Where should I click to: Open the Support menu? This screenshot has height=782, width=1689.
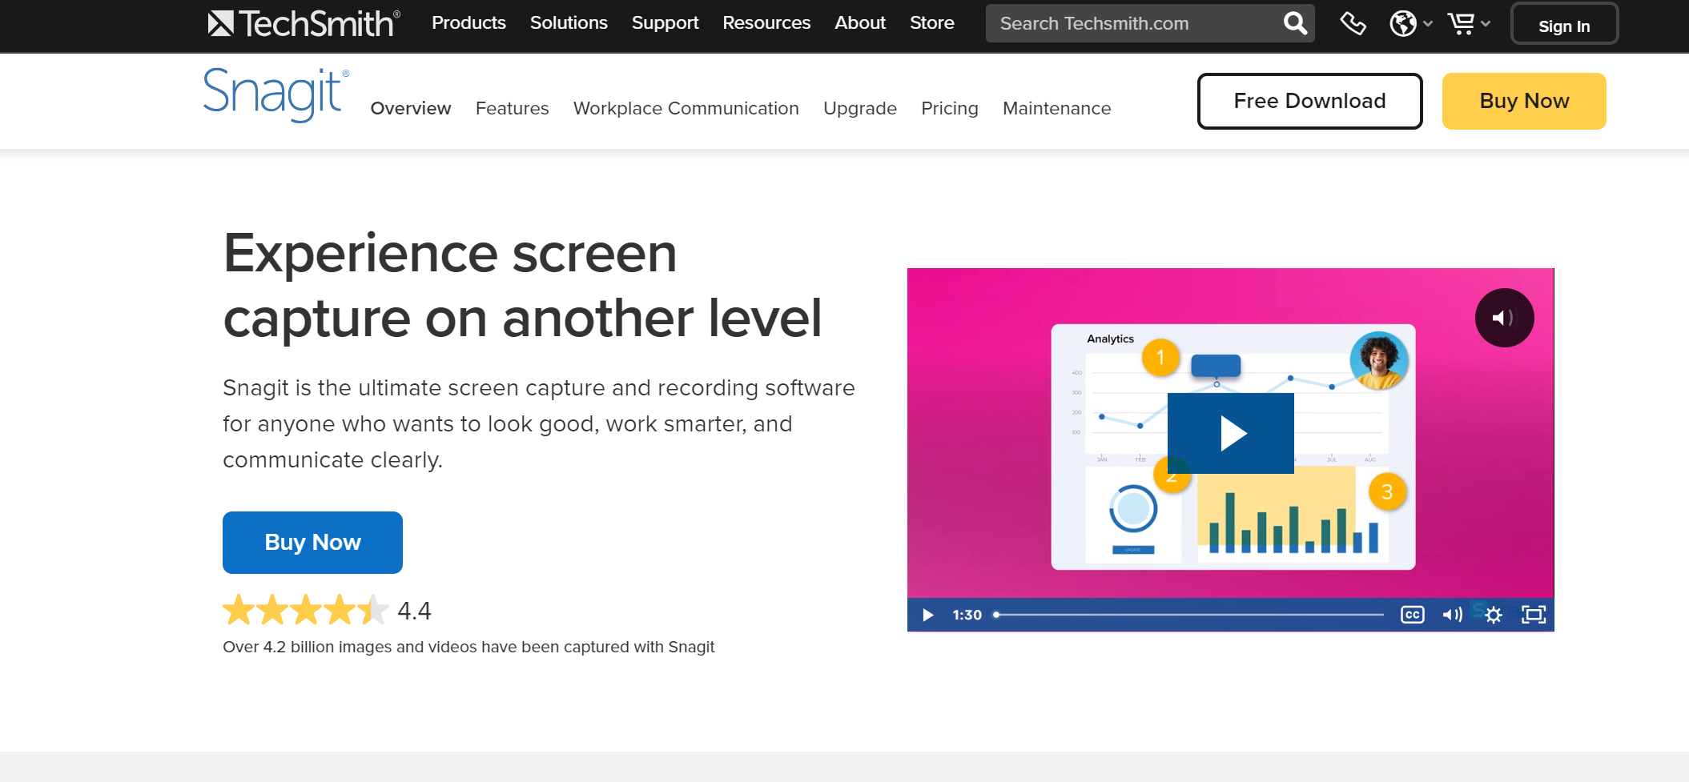coord(665,22)
